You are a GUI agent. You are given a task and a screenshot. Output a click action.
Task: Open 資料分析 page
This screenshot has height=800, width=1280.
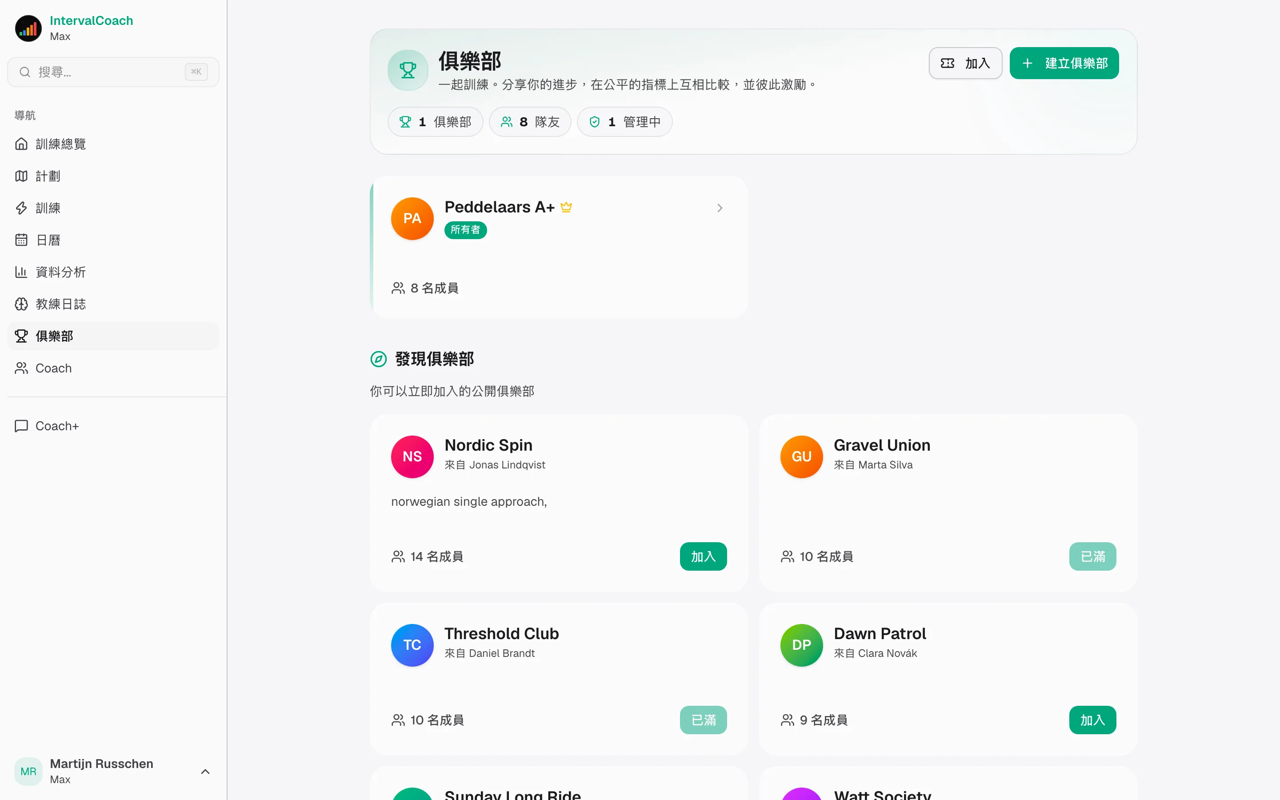pos(113,272)
